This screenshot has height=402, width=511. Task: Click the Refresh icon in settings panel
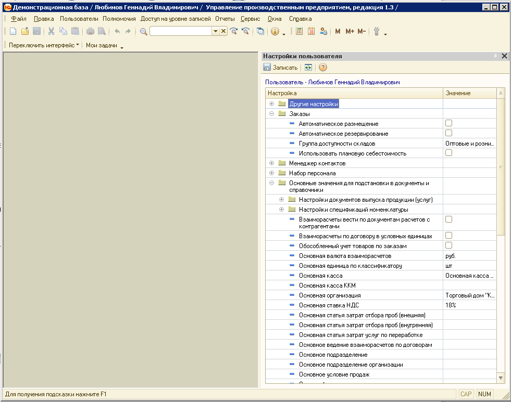308,67
